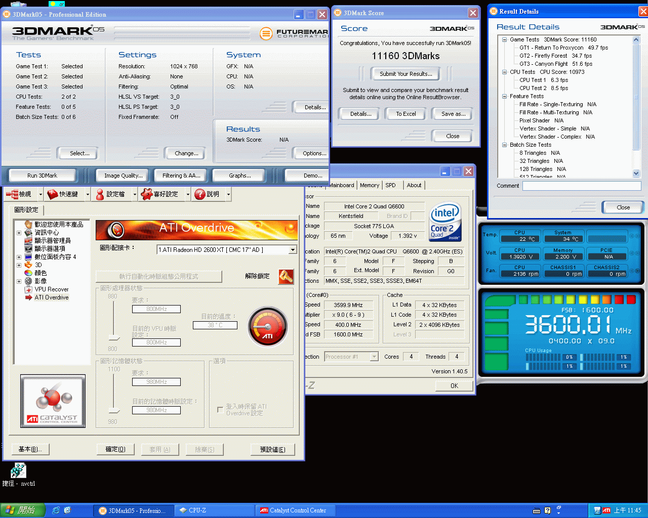Open the 設定檔 dropdown arrow
The height and width of the screenshot is (518, 648).
coord(135,194)
